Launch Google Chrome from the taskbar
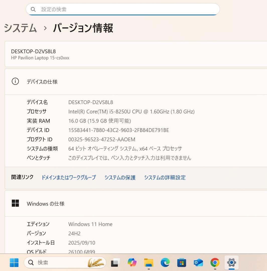The image size is (267, 271). (215, 262)
